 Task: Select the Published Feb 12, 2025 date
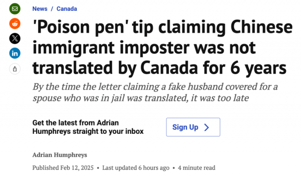(x=63, y=168)
